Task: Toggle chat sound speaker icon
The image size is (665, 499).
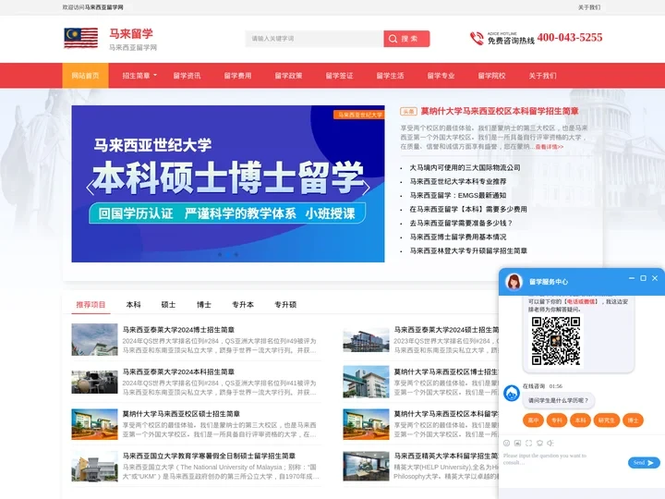Action: click(x=550, y=443)
